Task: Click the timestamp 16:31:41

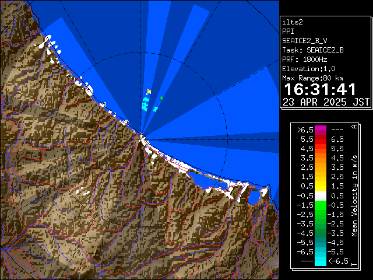Action: pyautogui.click(x=320, y=89)
